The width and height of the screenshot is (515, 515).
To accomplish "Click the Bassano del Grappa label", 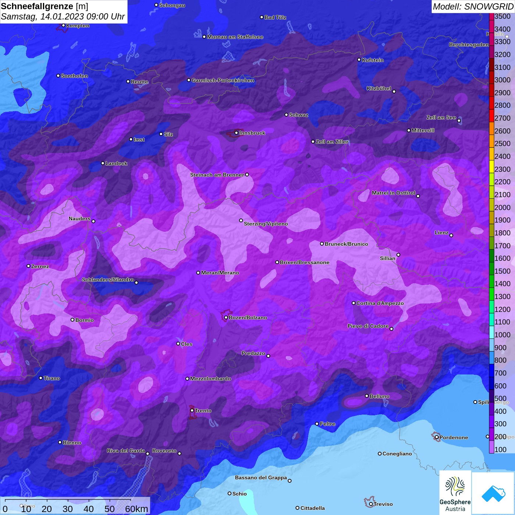I will point(261,477).
